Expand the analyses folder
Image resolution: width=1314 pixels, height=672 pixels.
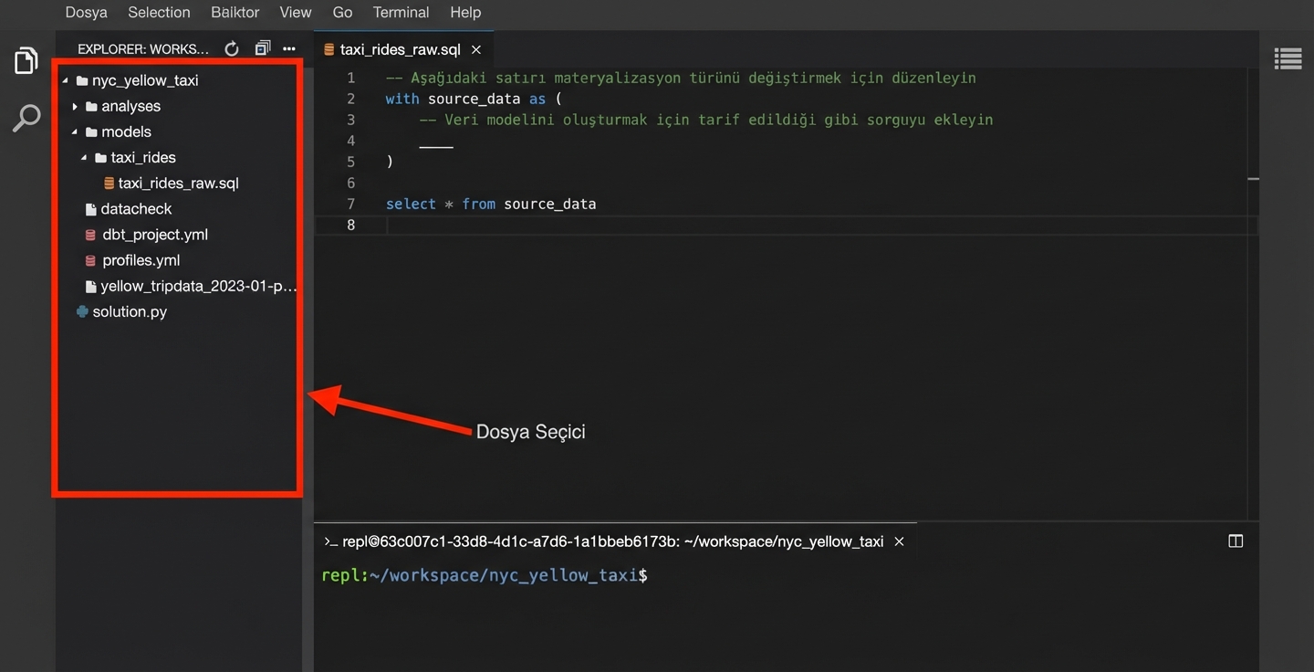pyautogui.click(x=130, y=106)
